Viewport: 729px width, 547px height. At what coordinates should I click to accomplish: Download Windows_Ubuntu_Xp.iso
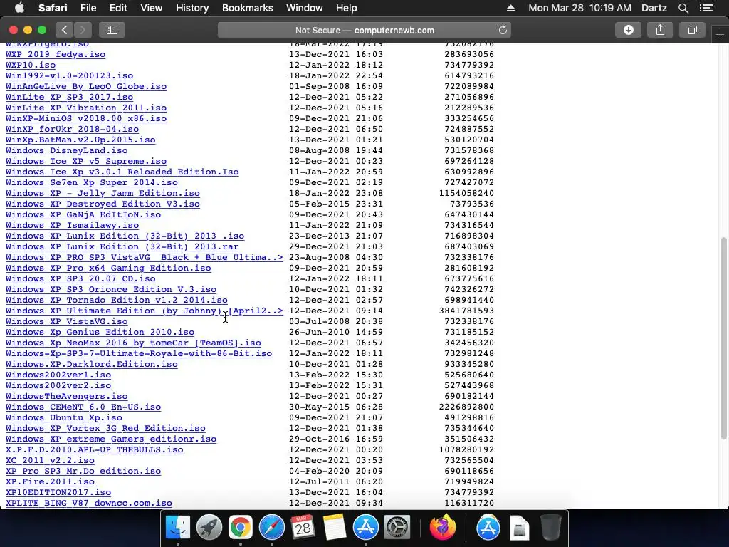pyautogui.click(x=63, y=418)
